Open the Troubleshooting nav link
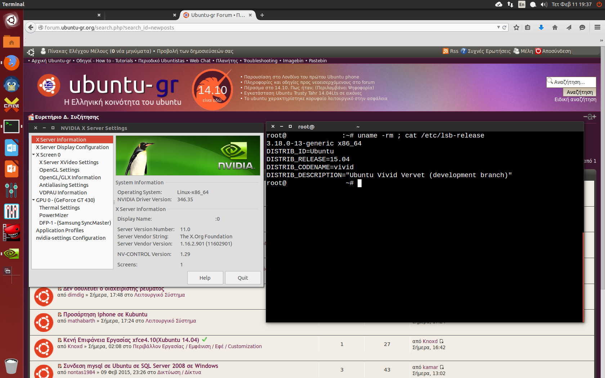This screenshot has height=378, width=605. (x=260, y=61)
